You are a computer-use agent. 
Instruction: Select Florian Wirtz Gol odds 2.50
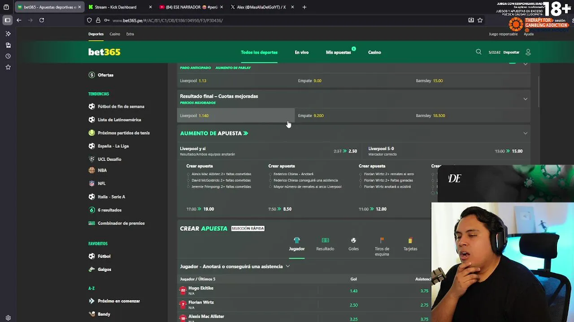(x=354, y=305)
